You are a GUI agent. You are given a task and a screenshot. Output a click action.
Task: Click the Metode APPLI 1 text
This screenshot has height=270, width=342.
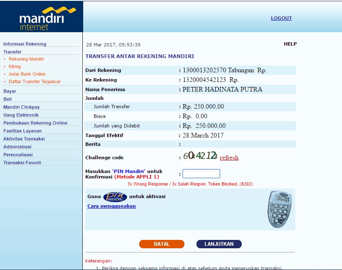click(x=137, y=177)
